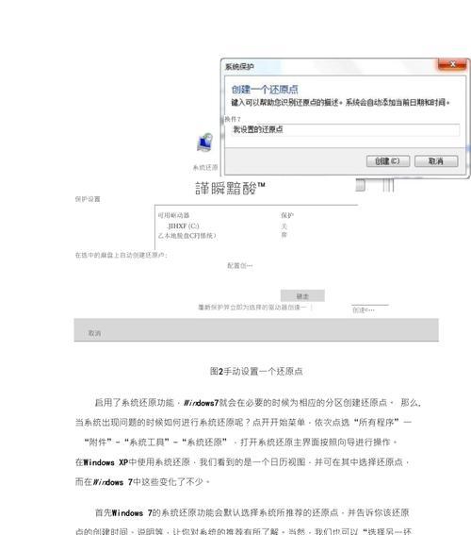
Task: Click the 取消 button in 系统保护 dialog
Action: (436, 161)
